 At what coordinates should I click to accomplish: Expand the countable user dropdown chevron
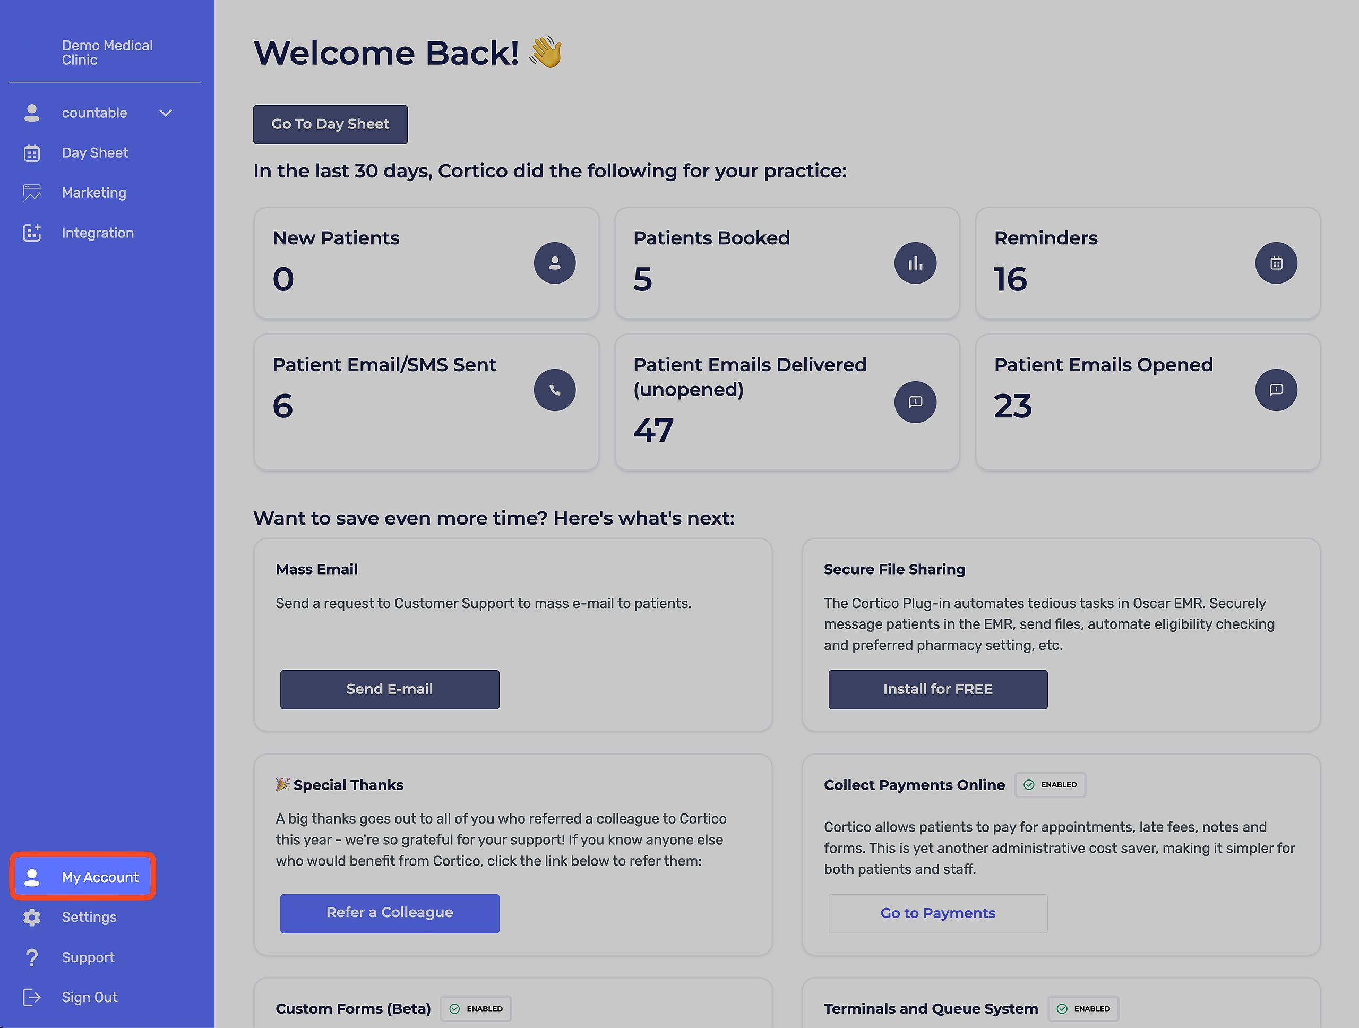[165, 113]
